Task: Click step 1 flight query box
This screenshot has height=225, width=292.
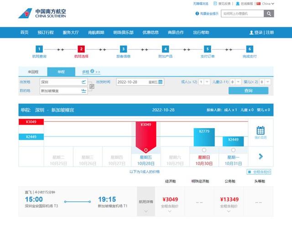Action: pyautogui.click(x=39, y=49)
